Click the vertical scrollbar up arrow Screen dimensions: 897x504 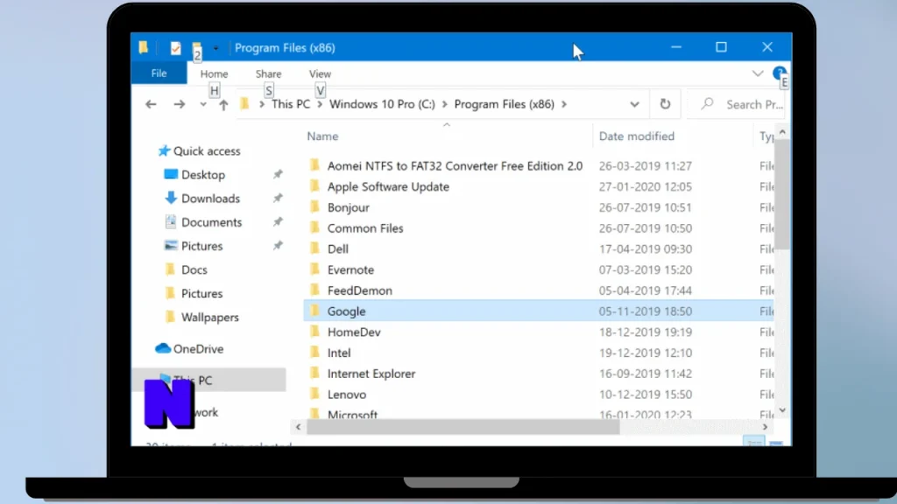click(x=782, y=132)
